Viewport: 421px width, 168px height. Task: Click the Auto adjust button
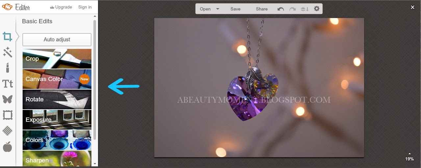[x=57, y=39]
